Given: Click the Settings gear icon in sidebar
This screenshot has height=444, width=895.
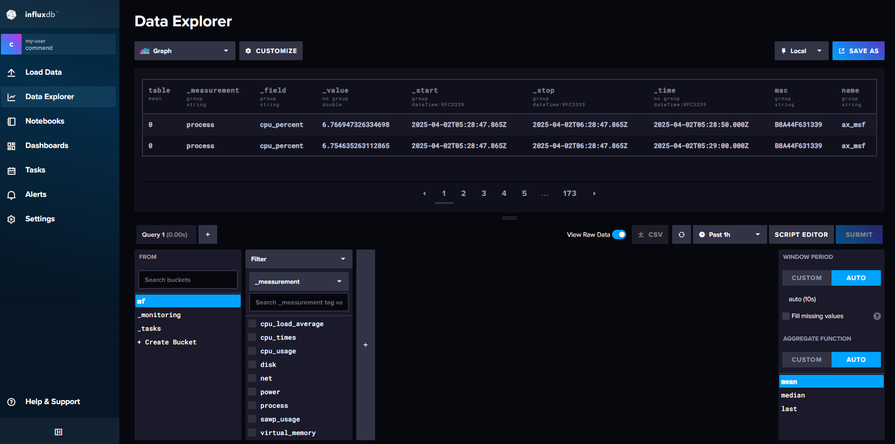Looking at the screenshot, I should point(12,219).
